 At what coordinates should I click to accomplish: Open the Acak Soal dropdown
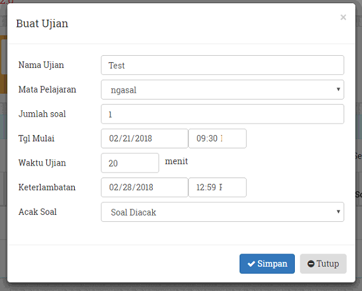(223, 212)
